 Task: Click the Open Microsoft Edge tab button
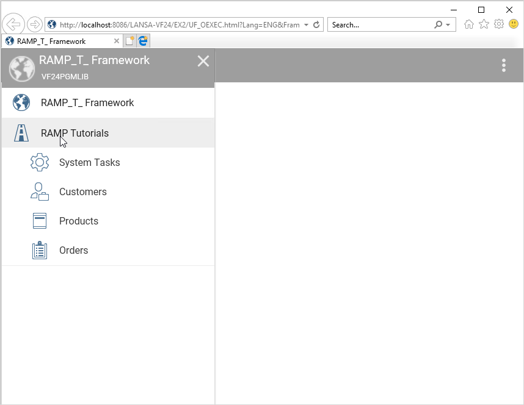point(144,41)
